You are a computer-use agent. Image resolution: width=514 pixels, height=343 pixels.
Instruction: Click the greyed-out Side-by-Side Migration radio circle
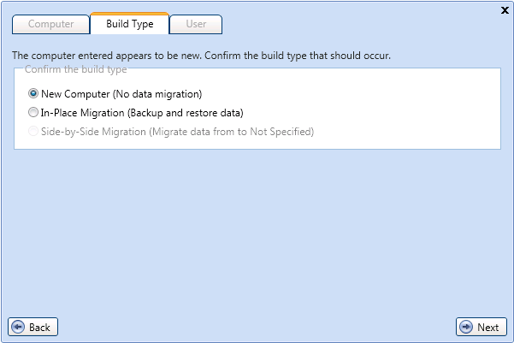(x=33, y=131)
